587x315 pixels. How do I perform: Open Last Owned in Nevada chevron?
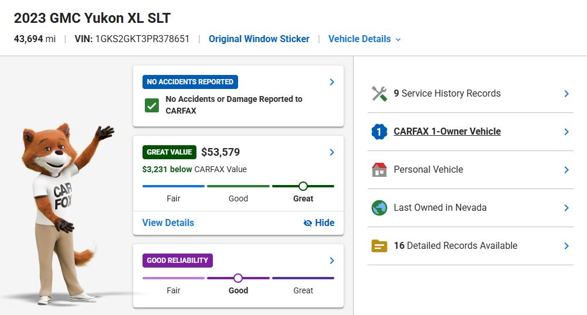coord(566,208)
